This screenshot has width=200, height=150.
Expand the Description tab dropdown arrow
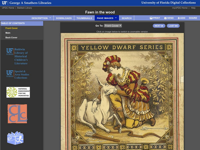tap(50, 18)
